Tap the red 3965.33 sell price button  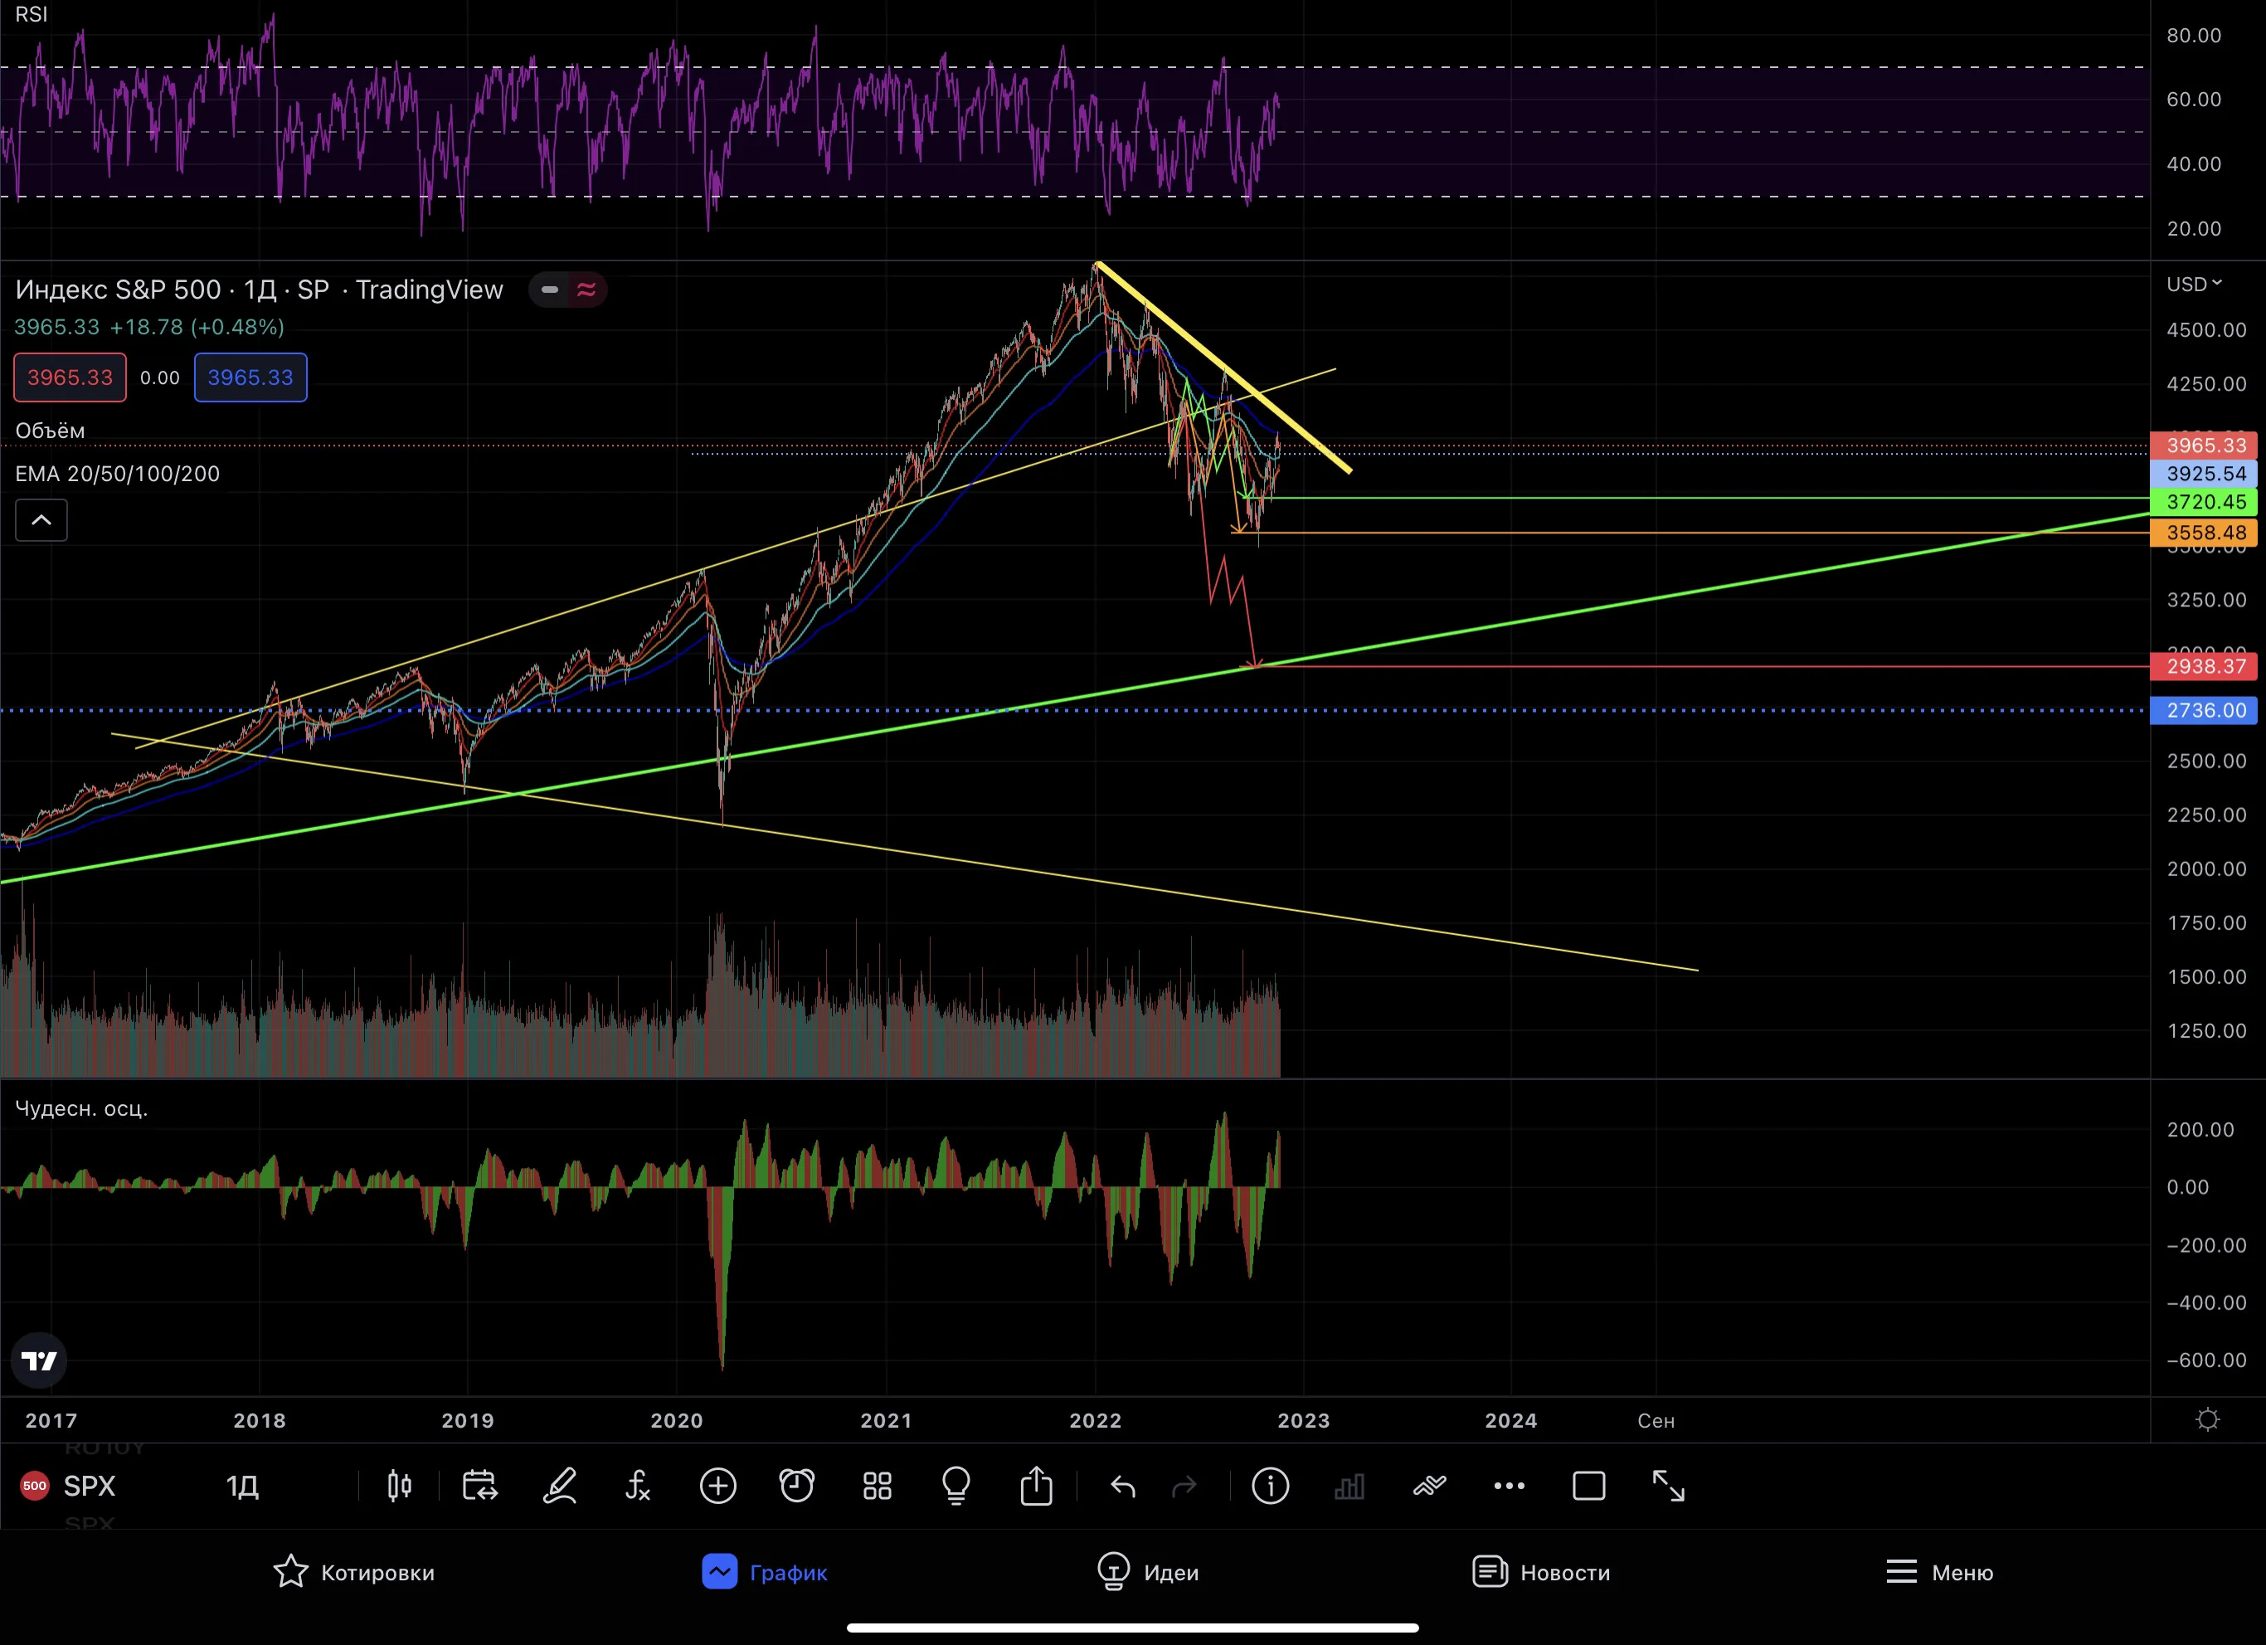(x=70, y=377)
